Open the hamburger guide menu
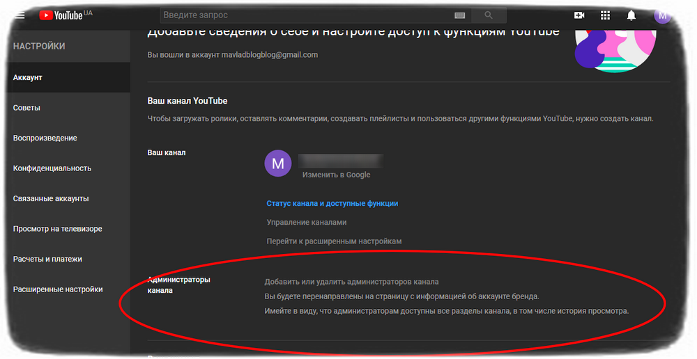The height and width of the screenshot is (359, 697). (19, 15)
